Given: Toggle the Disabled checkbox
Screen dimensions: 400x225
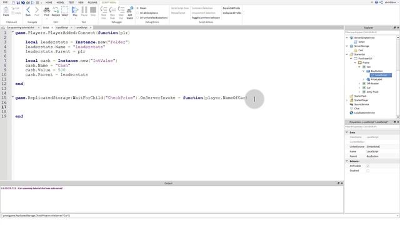Looking at the screenshot, I should 368,171.
